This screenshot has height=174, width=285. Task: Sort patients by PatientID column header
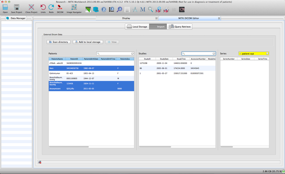point(74,59)
